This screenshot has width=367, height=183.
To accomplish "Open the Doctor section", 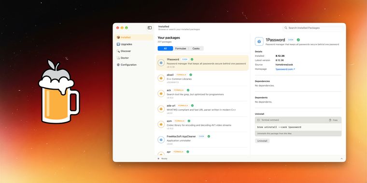I will [x=134, y=58].
